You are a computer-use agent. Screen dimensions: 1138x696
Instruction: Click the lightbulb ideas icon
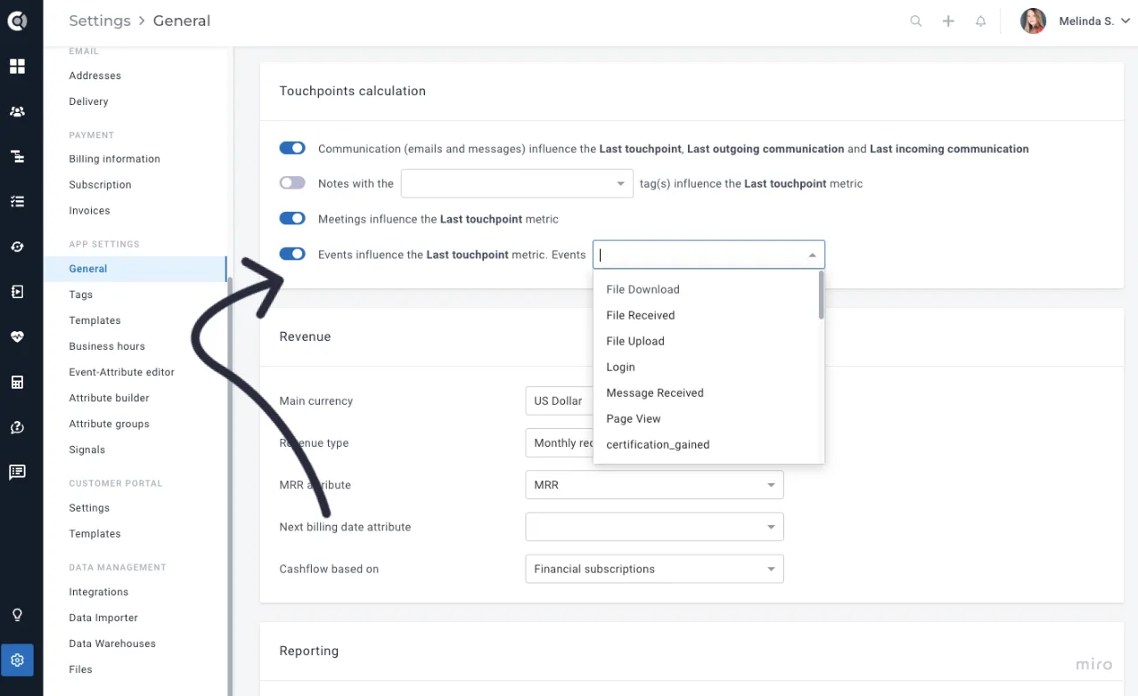(17, 615)
